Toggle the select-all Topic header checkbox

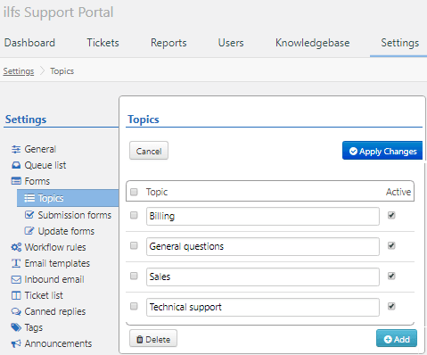click(x=134, y=192)
